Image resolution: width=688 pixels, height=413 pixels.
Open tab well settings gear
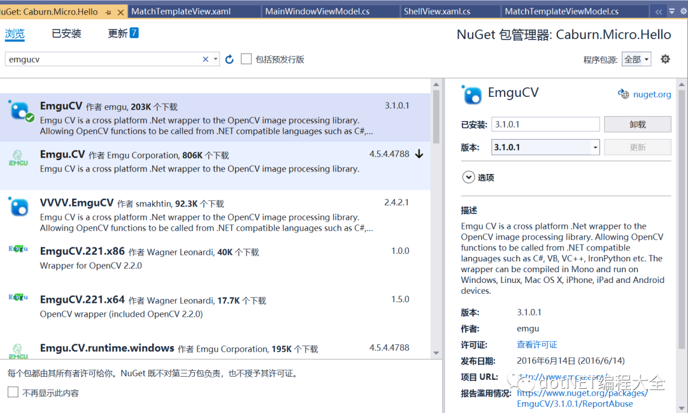pos(684,12)
